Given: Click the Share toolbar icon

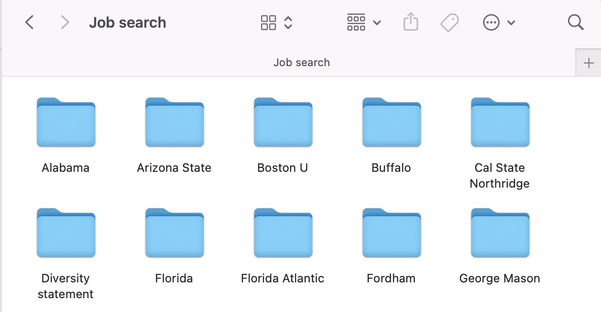Looking at the screenshot, I should pyautogui.click(x=411, y=22).
